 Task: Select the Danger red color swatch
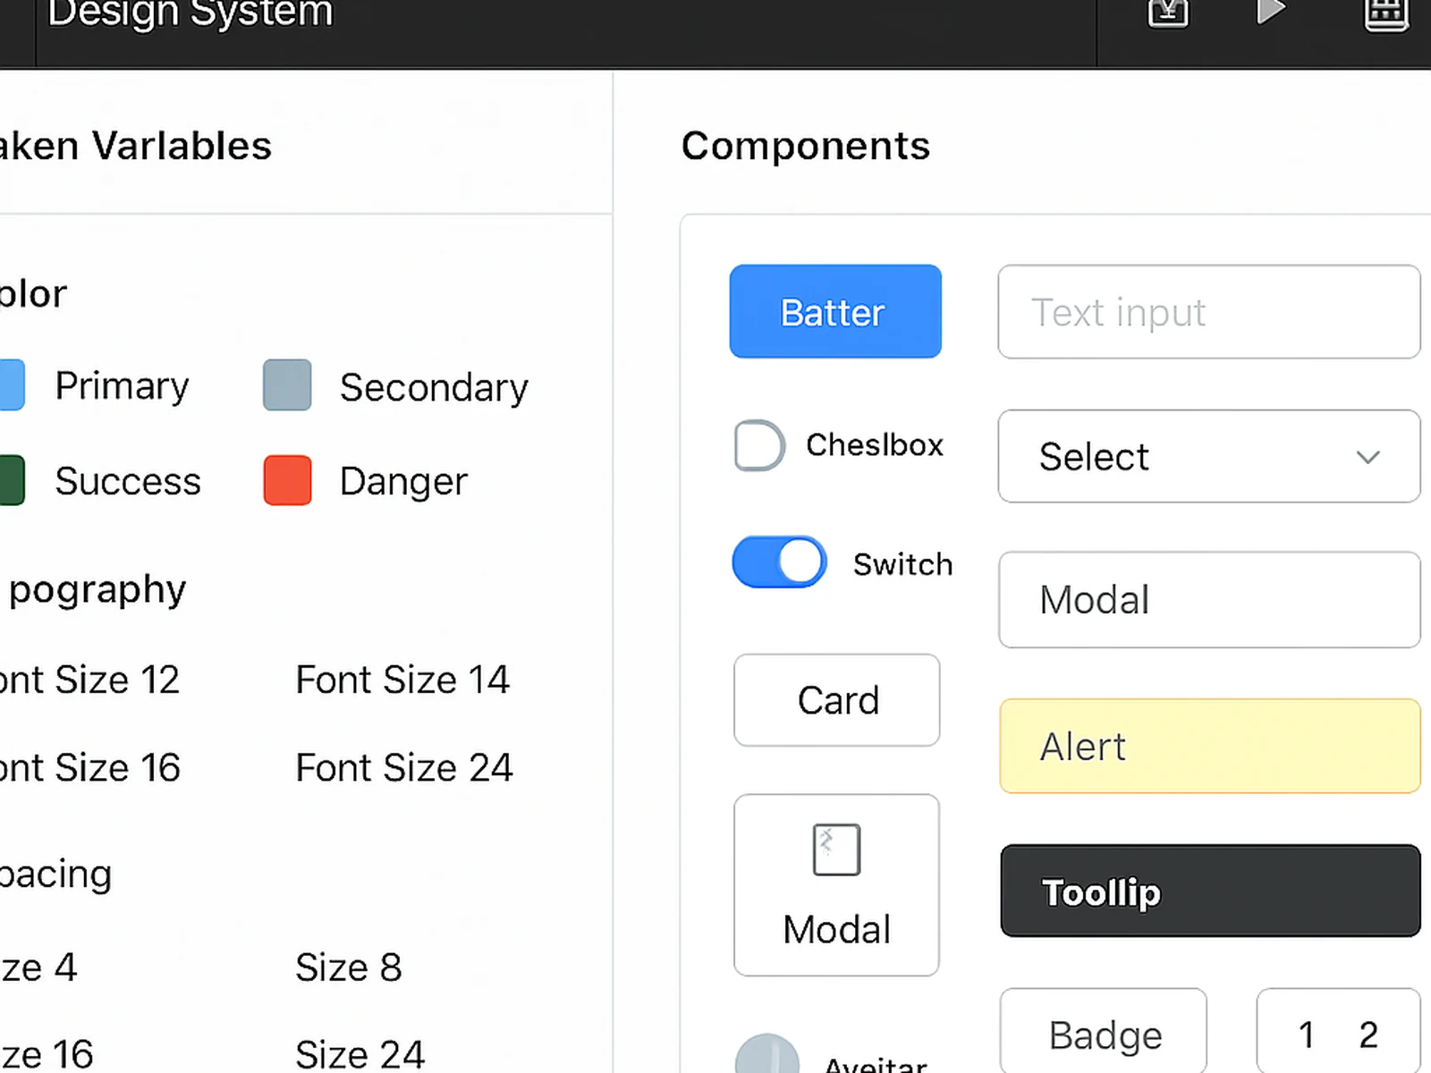[286, 480]
